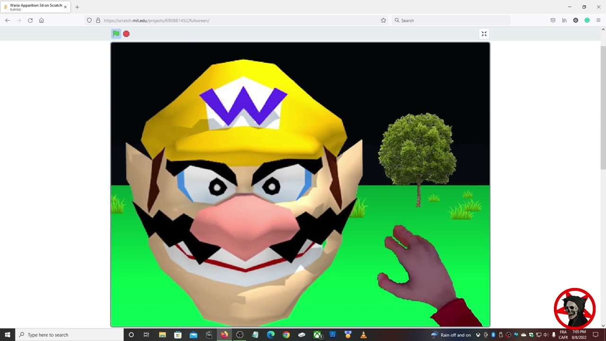Switch to Firefox in the taskbar

click(x=224, y=335)
